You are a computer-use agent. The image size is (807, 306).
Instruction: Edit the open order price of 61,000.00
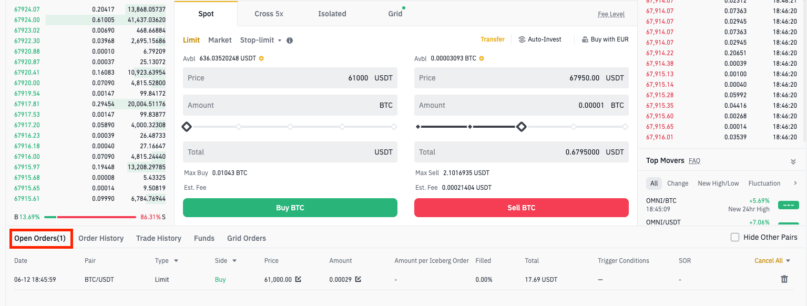tap(298, 279)
